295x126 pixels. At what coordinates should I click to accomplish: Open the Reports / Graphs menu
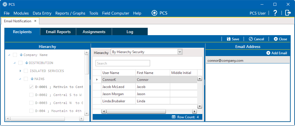click(70, 13)
